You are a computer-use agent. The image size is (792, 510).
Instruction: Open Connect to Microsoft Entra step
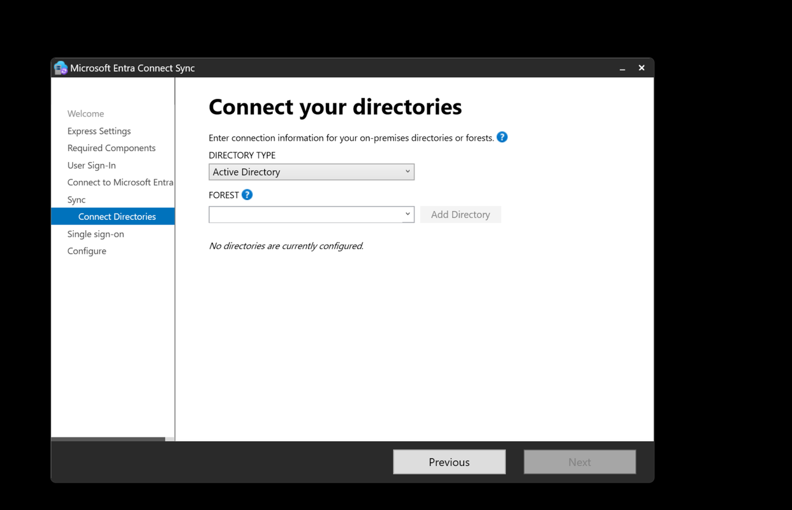click(x=121, y=182)
